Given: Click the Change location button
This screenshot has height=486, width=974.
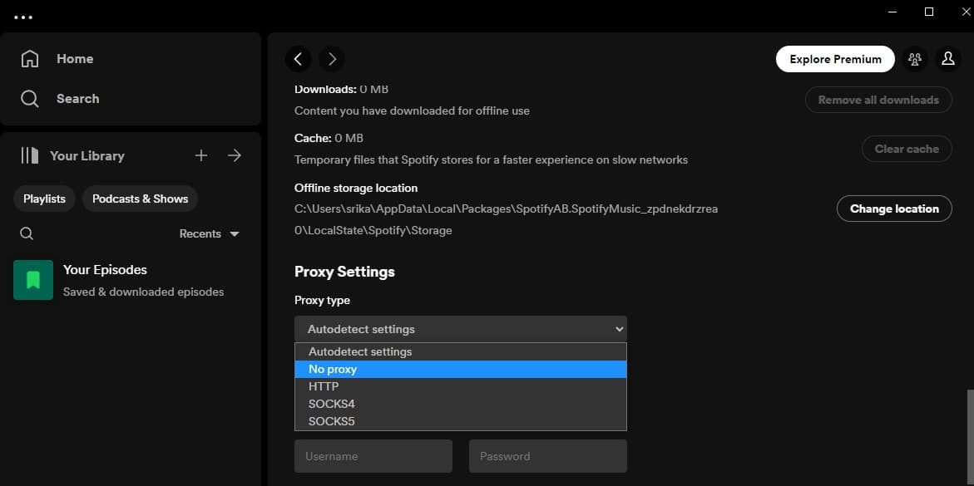Looking at the screenshot, I should (894, 209).
